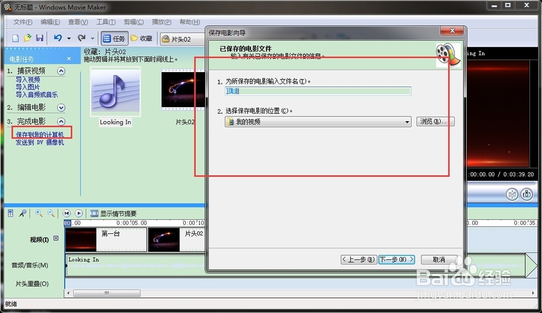
Task: Click 保存到我的计算机 link
Action: click(40, 134)
